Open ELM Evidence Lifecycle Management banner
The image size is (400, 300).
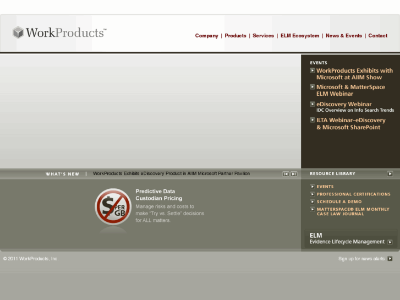pos(351,239)
